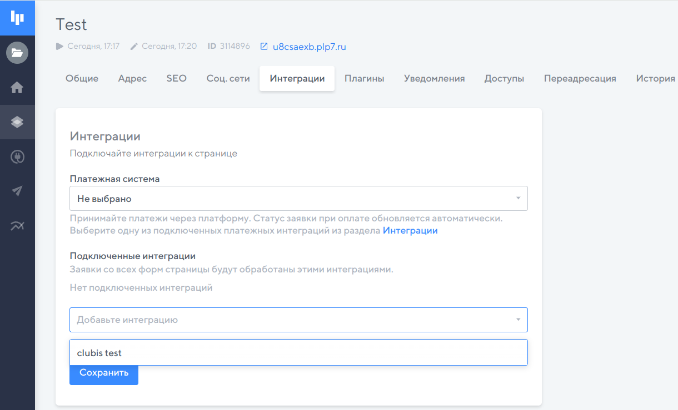Viewport: 678px width, 410px height.
Task: Select the layers icon in sidebar
Action: point(17,122)
